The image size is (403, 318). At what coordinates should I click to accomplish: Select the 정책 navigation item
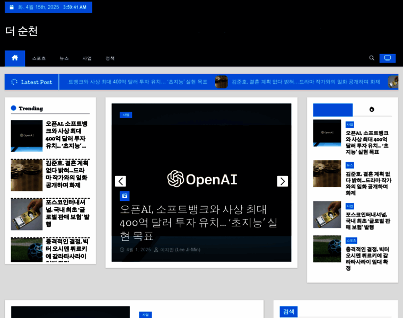[x=110, y=58]
